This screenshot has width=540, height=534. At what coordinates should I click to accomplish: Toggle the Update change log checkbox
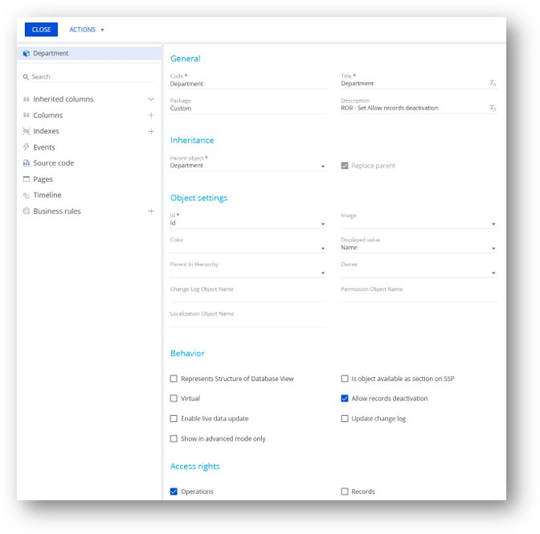tap(345, 419)
